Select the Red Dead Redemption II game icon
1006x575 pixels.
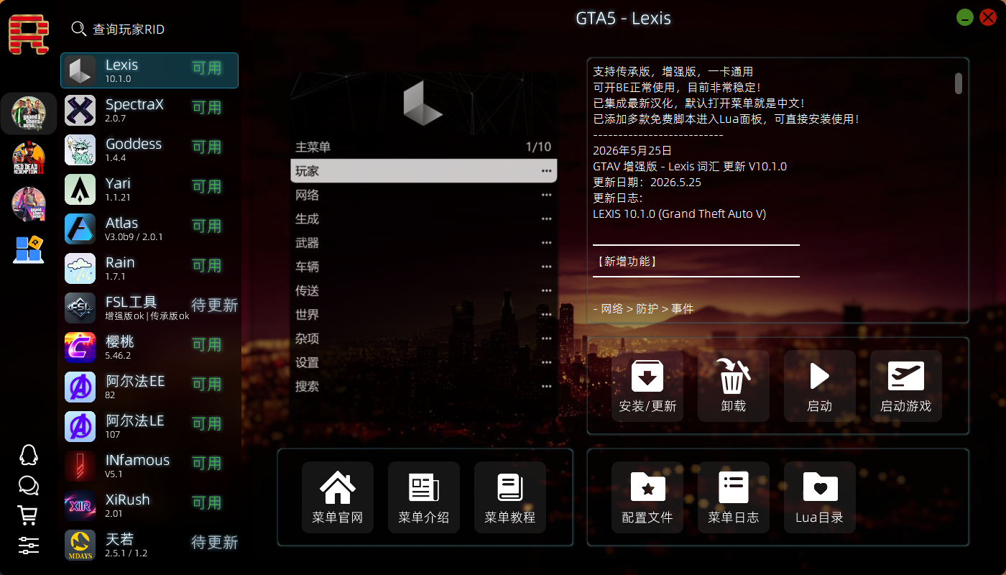29,159
